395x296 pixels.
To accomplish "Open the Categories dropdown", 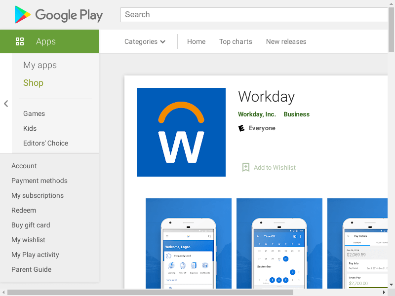I will click(145, 41).
